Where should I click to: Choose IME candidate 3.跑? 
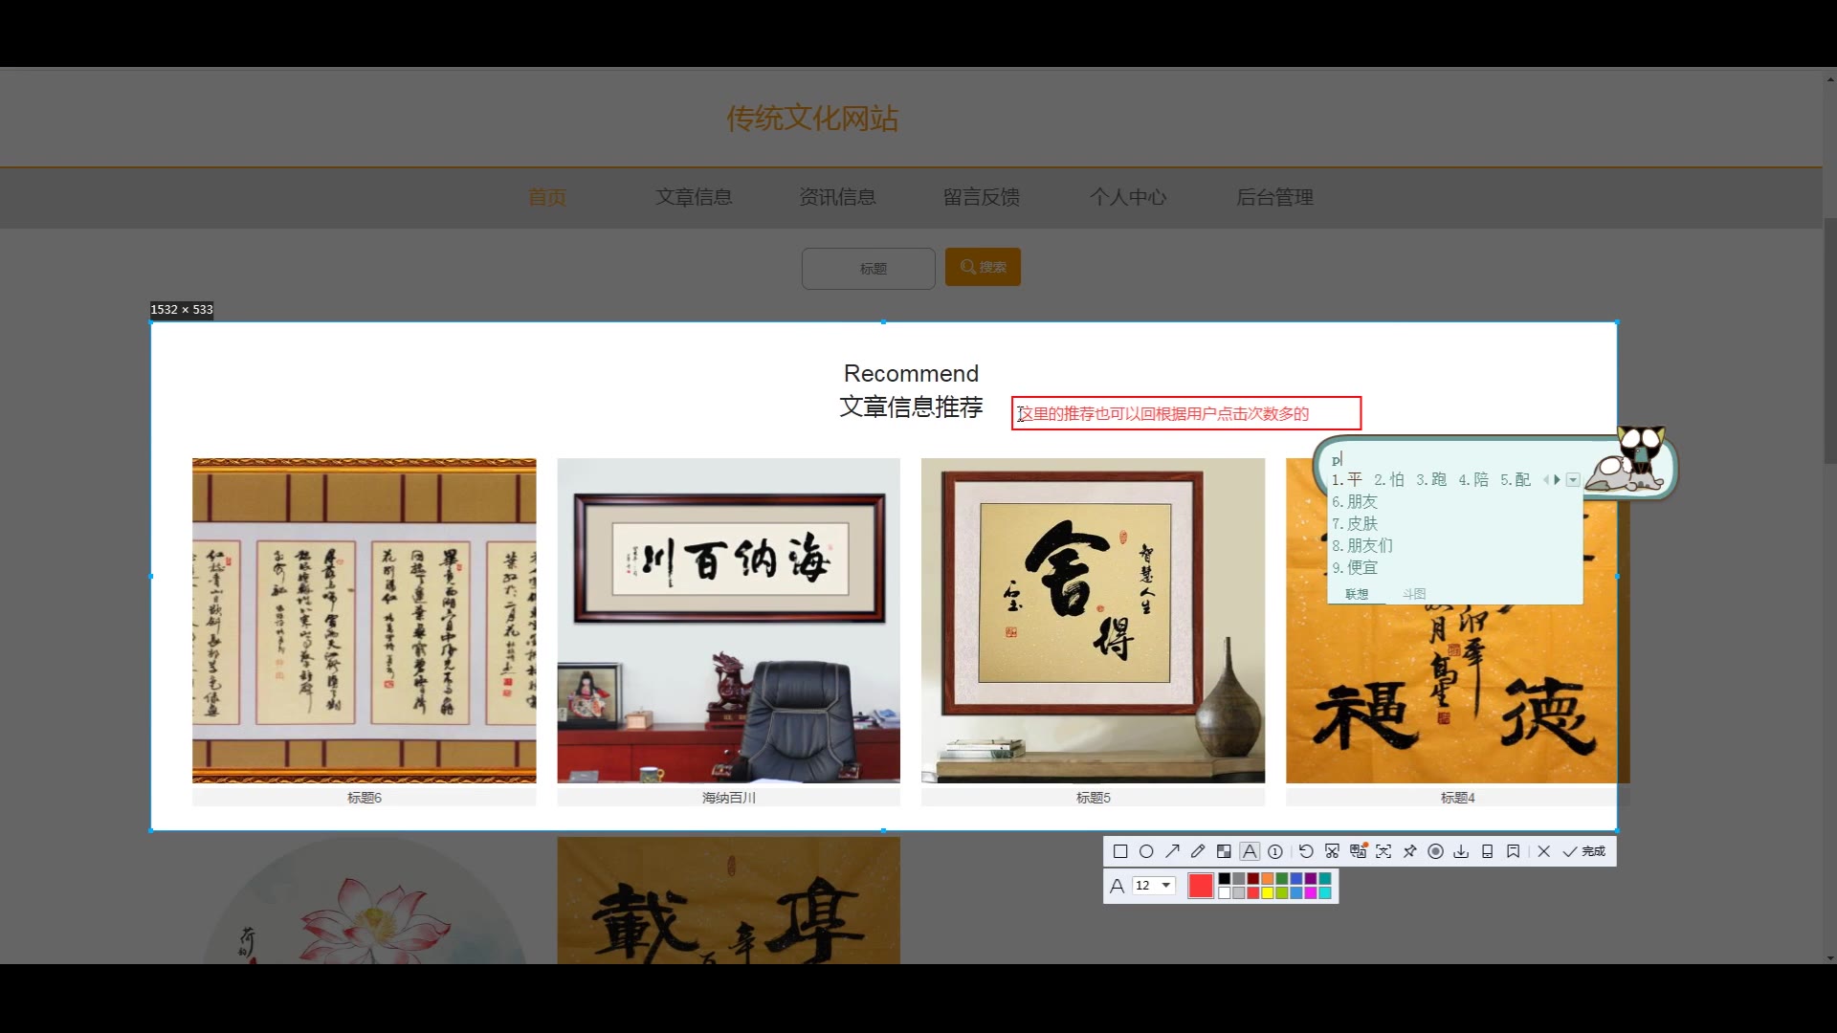pos(1431,480)
